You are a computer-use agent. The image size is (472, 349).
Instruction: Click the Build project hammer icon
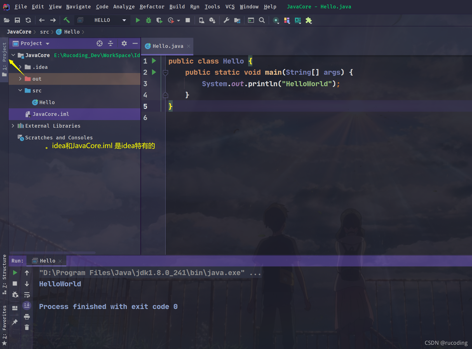tap(67, 20)
